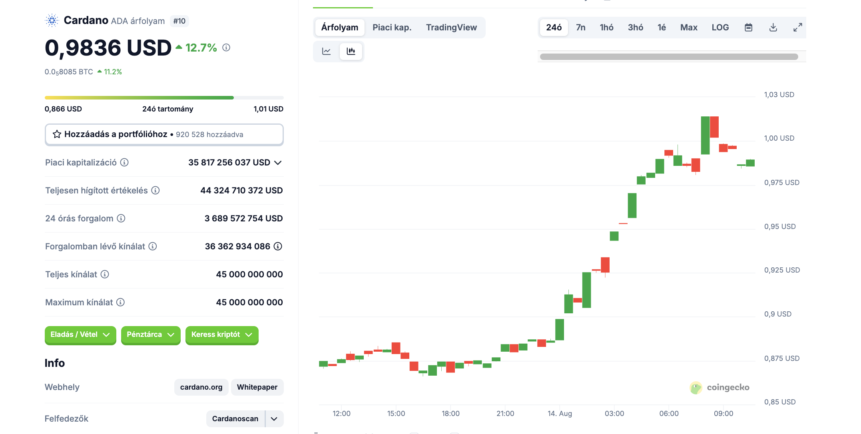The image size is (861, 434).
Task: Click the 0,9836 USD price
Action: (x=108, y=48)
